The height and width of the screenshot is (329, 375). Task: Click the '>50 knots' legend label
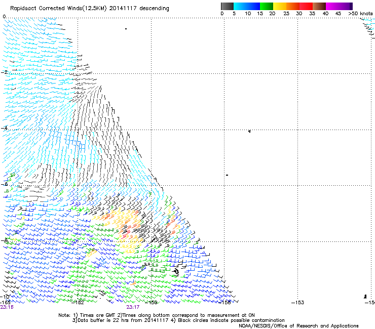tap(360, 14)
